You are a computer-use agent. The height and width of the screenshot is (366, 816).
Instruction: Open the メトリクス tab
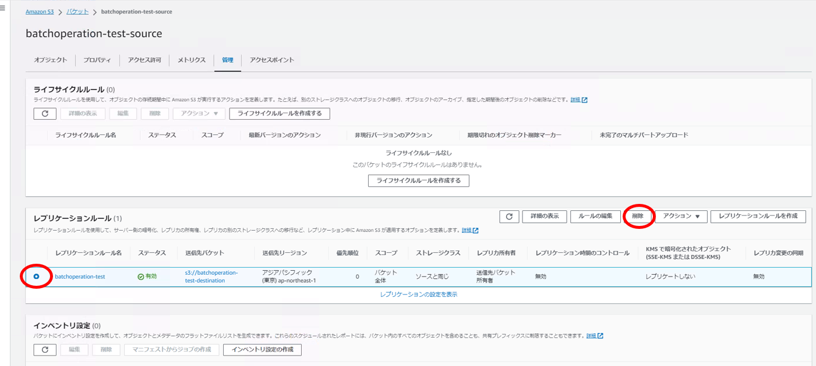click(x=191, y=60)
